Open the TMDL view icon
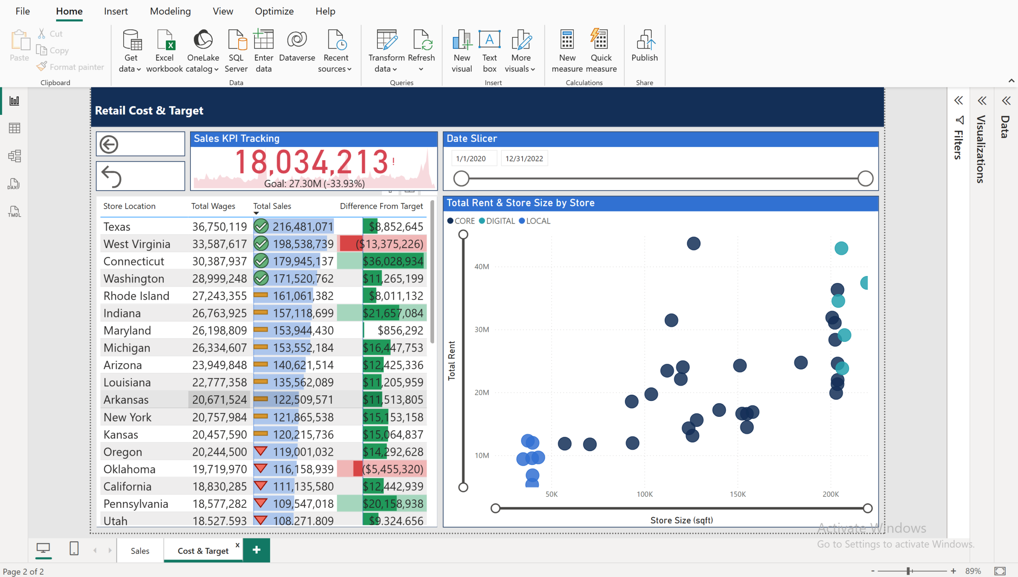The height and width of the screenshot is (577, 1018). (14, 211)
